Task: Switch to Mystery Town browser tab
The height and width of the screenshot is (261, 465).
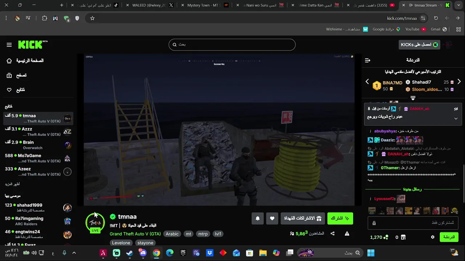Action: 207,5
